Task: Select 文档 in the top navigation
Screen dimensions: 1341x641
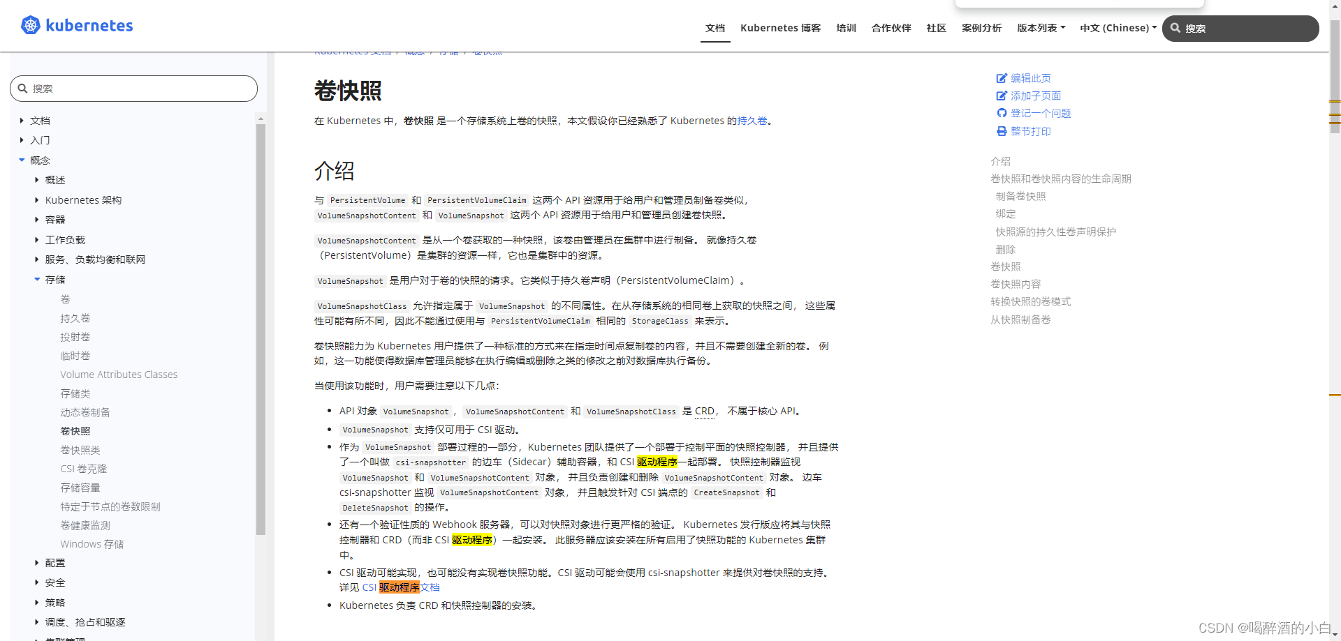Action: pyautogui.click(x=715, y=28)
